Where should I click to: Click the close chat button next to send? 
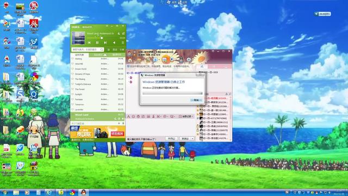172,139
